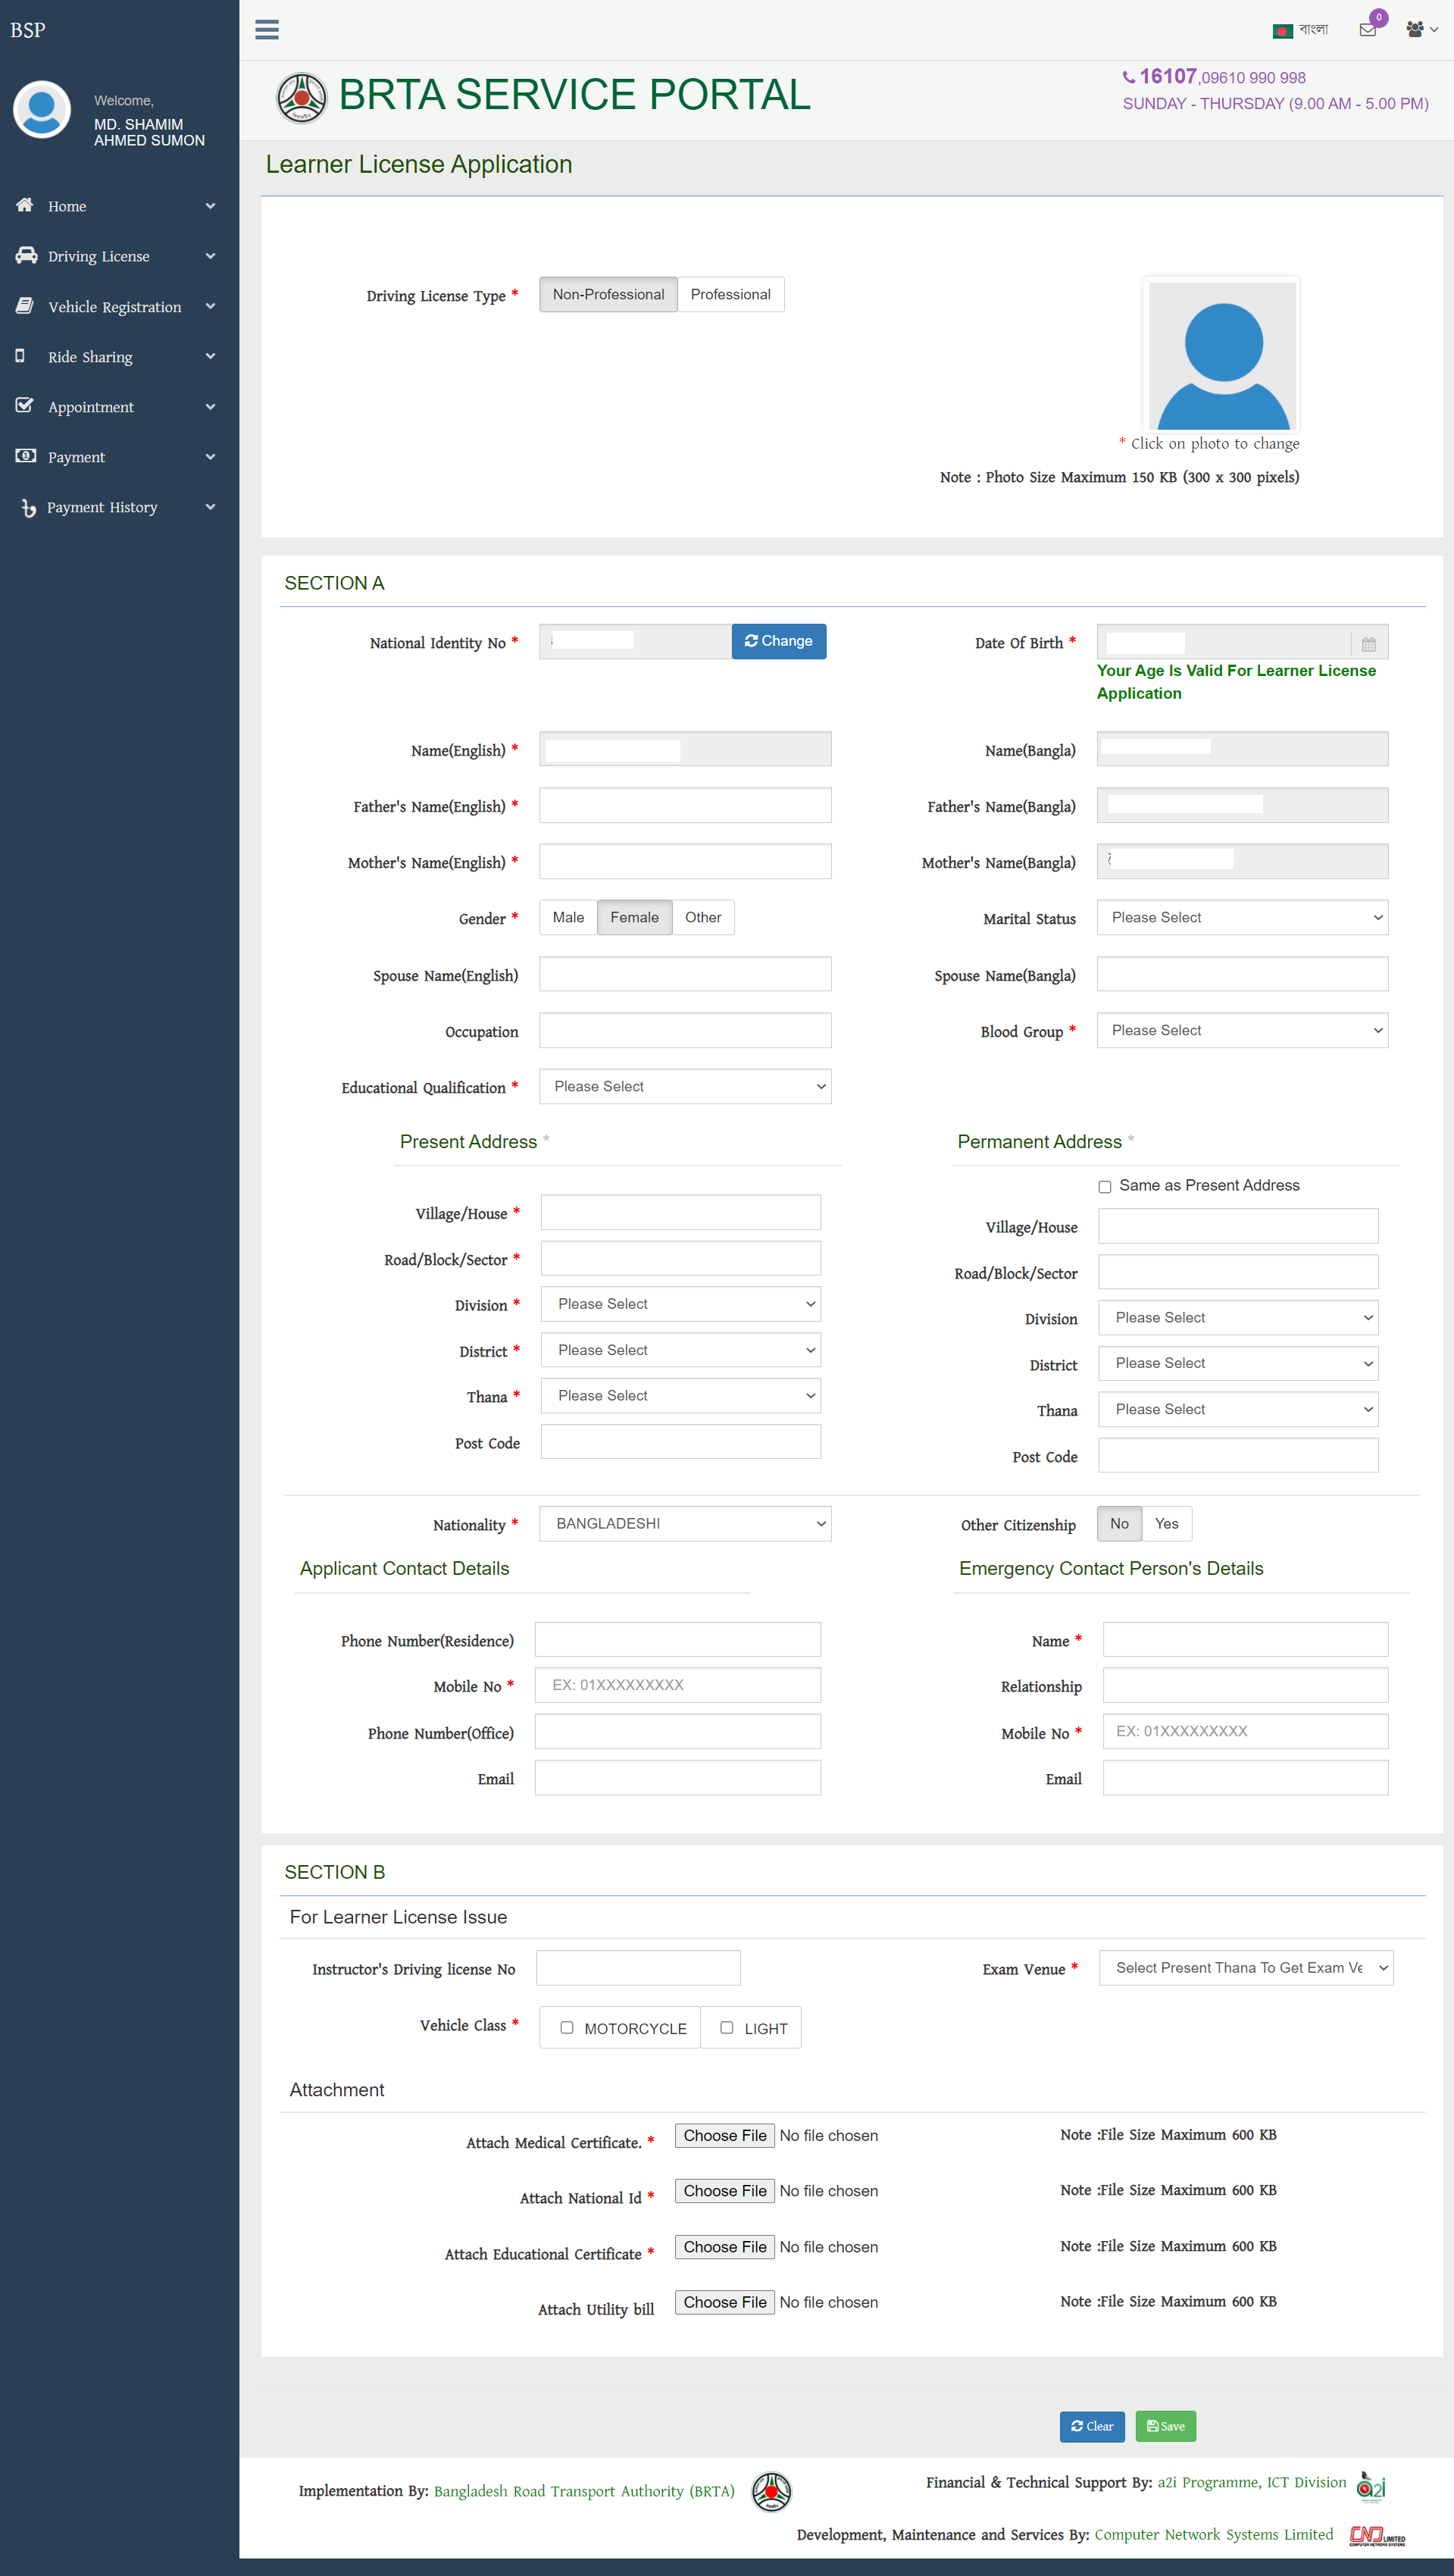The image size is (1454, 2576).
Task: Click the CNS Limited logo
Action: click(x=1377, y=2535)
